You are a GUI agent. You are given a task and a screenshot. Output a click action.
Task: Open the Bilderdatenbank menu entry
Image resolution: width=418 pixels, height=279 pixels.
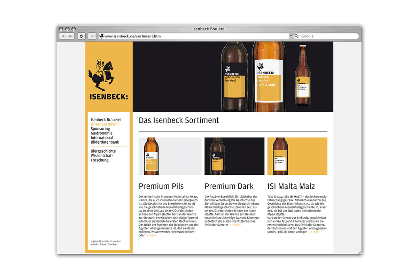pos(105,142)
